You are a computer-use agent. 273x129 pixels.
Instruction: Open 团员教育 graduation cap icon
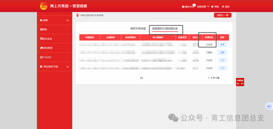pyautogui.click(x=41, y=48)
